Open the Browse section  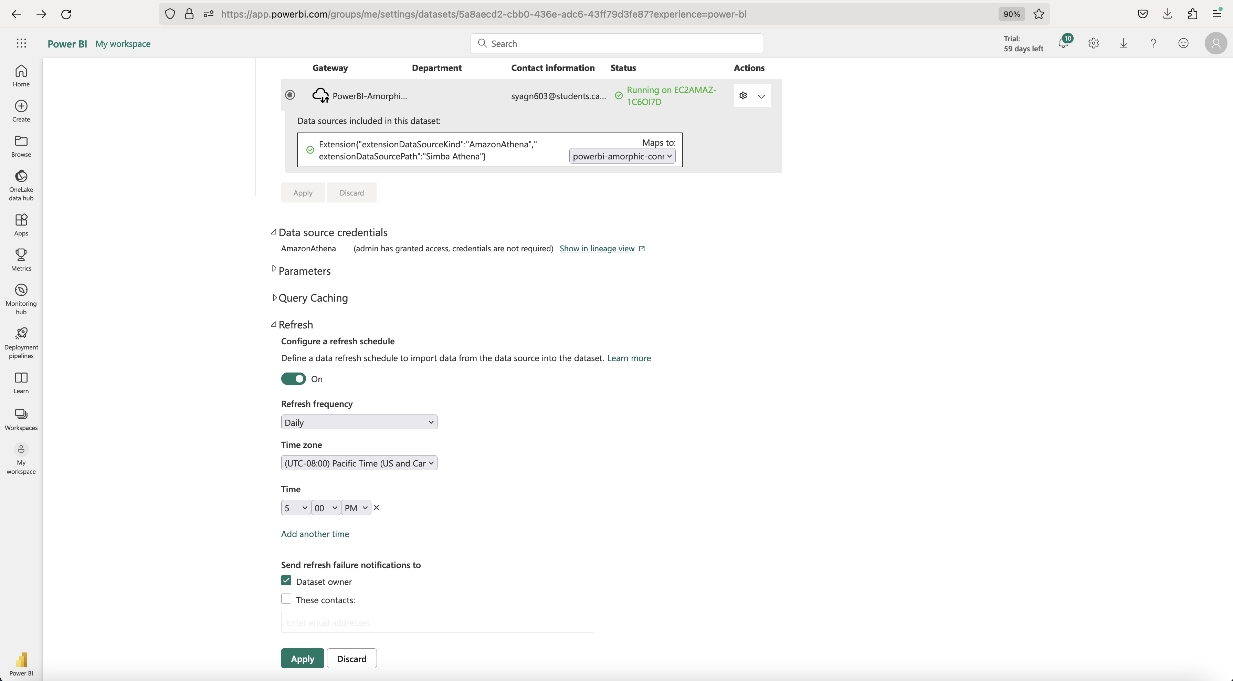click(x=21, y=146)
